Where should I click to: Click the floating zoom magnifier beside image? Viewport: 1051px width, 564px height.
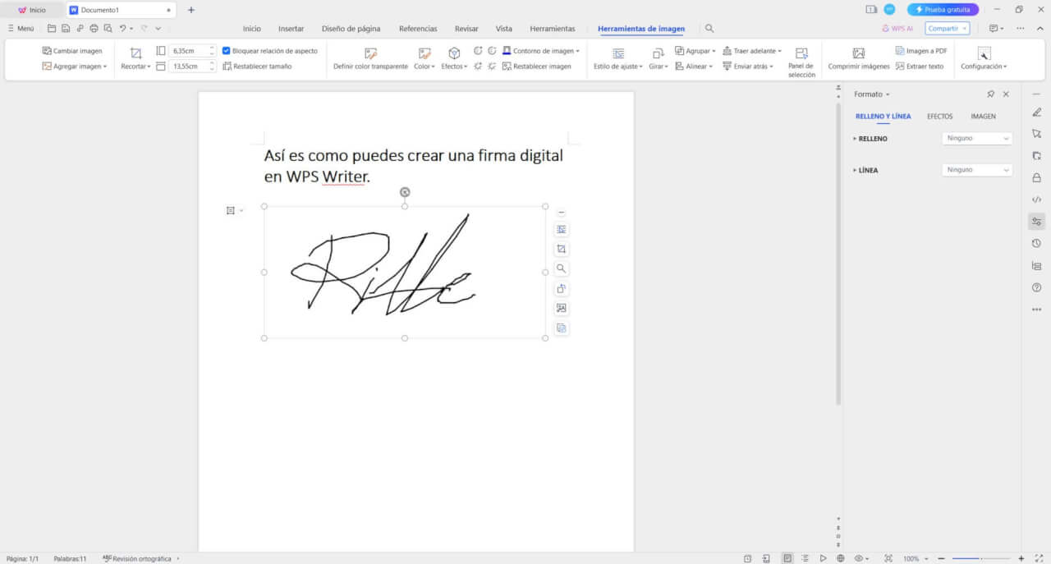(562, 268)
